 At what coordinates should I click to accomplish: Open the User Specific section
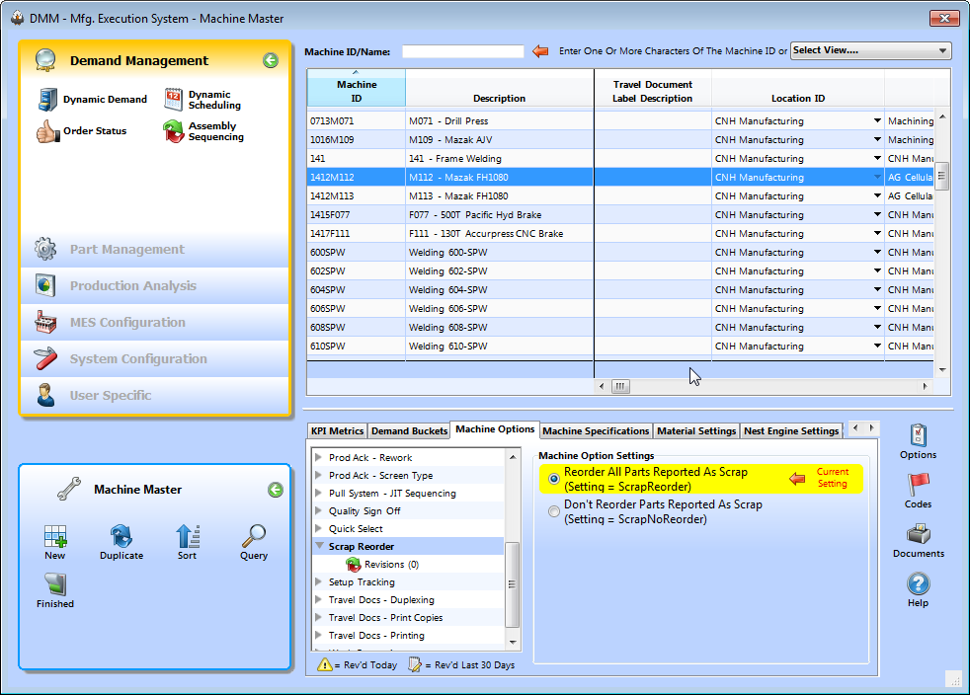(x=155, y=395)
